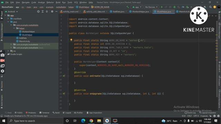
Task: Click the red video record icon
Action: coord(2,61)
